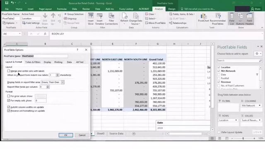Click zoom in plus on status bar
This screenshot has height=149, width=265.
click(254, 138)
